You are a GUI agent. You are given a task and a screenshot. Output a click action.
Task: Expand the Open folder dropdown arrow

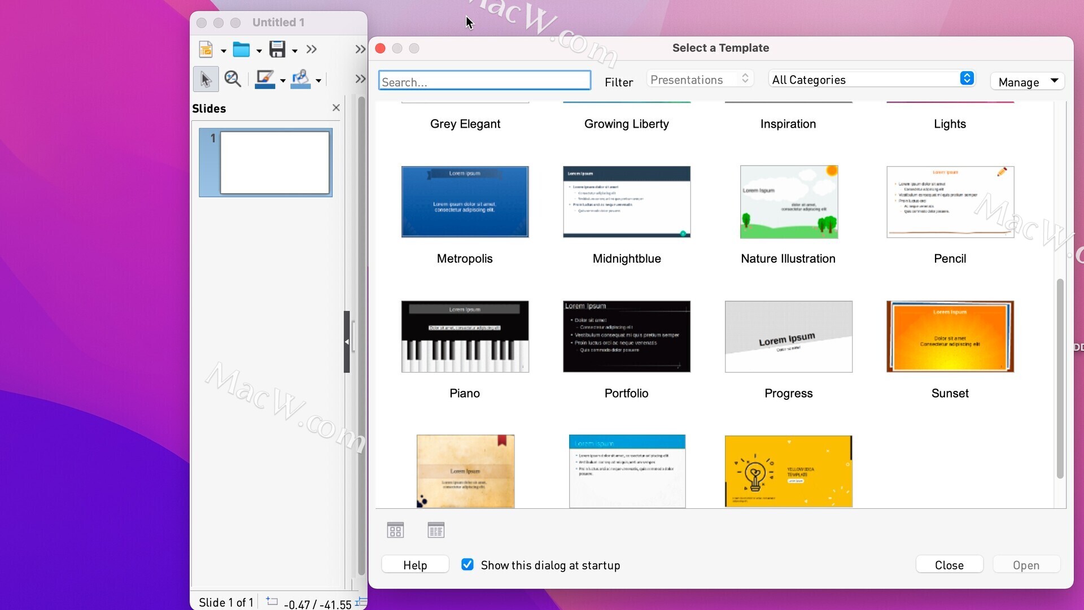click(259, 51)
